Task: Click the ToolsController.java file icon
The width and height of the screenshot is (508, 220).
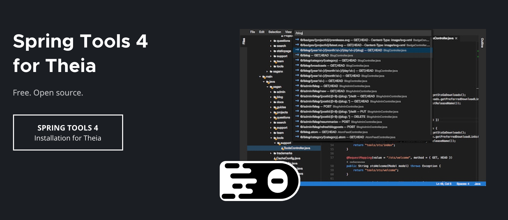Action: point(282,148)
